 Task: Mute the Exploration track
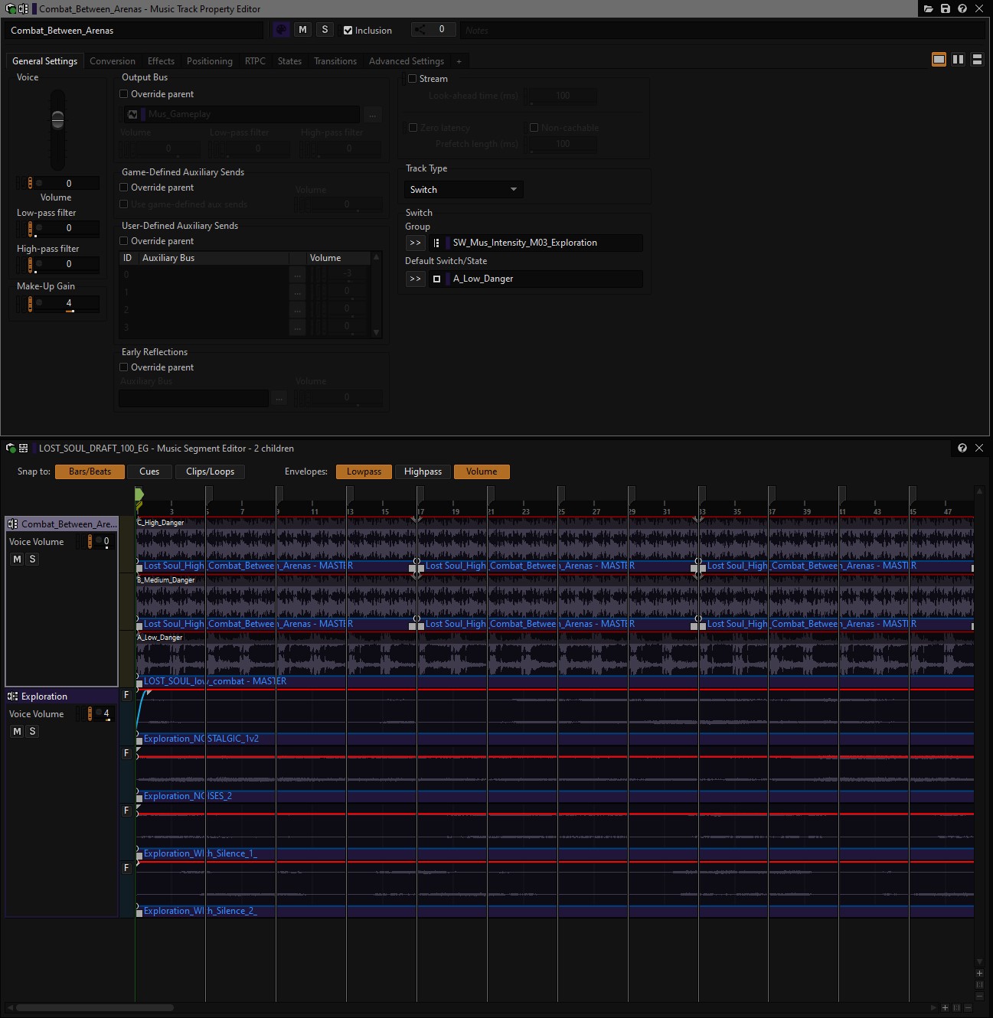(x=16, y=731)
